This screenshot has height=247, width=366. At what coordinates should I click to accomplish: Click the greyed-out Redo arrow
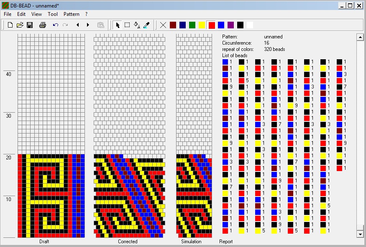[x=65, y=25]
